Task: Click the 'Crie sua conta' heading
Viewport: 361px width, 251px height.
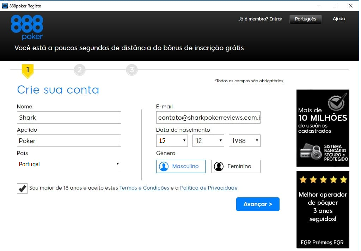Action: [x=58, y=90]
